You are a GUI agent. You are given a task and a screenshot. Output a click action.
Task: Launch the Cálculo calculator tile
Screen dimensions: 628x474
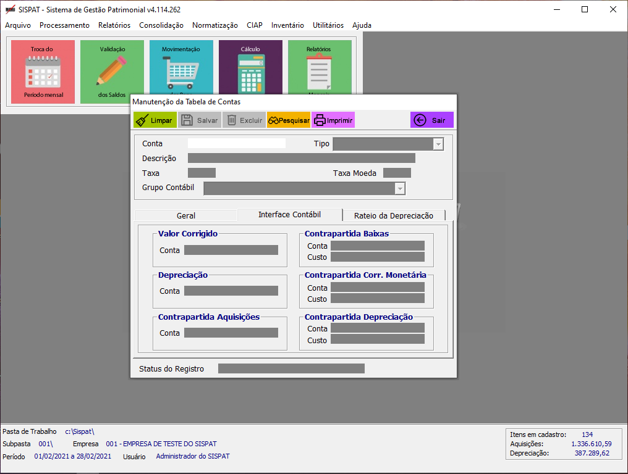(250, 67)
